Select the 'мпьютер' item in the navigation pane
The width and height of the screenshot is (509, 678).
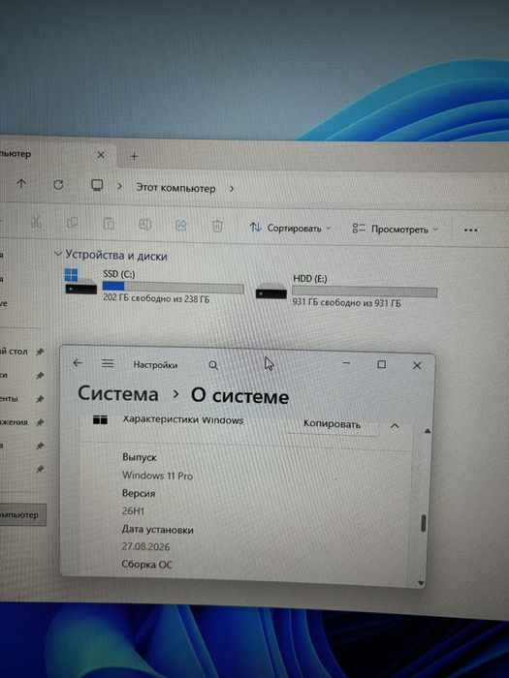22,514
